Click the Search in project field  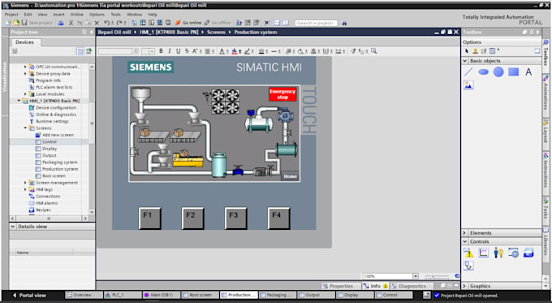(316, 23)
